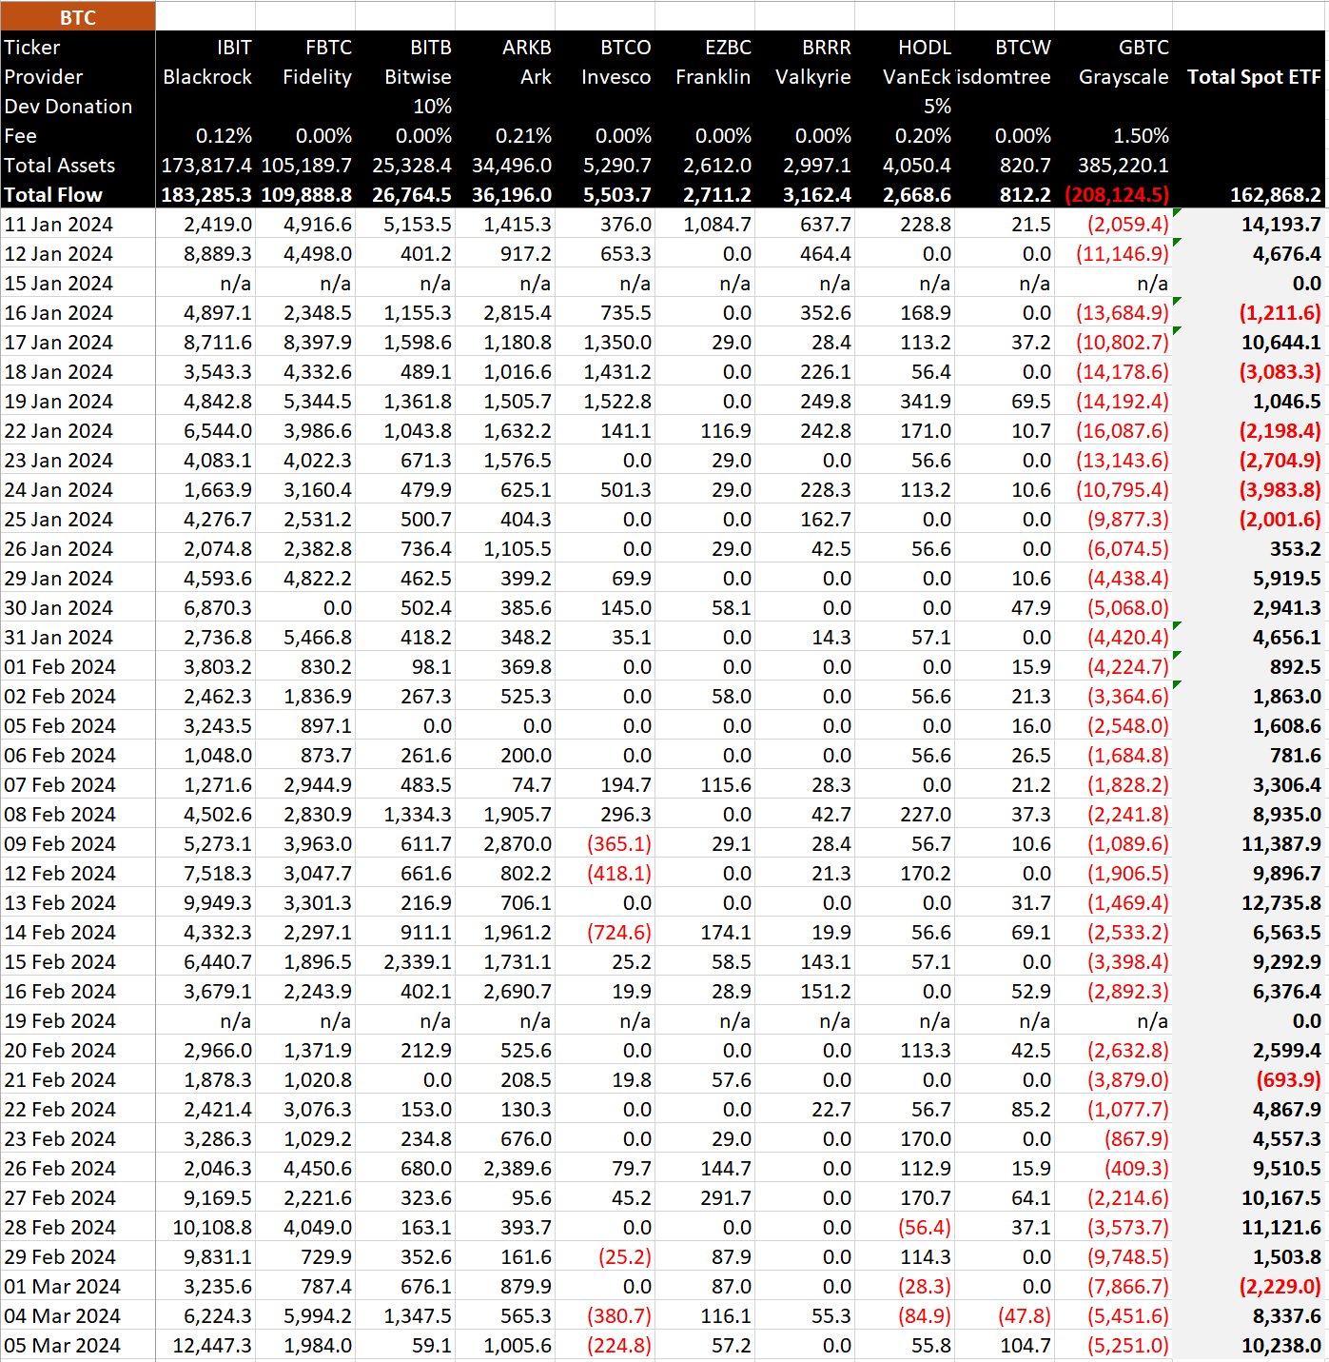Viewport: 1329px width, 1362px height.
Task: Click the green corner marker on 11 Jan row
Action: click(x=1178, y=213)
